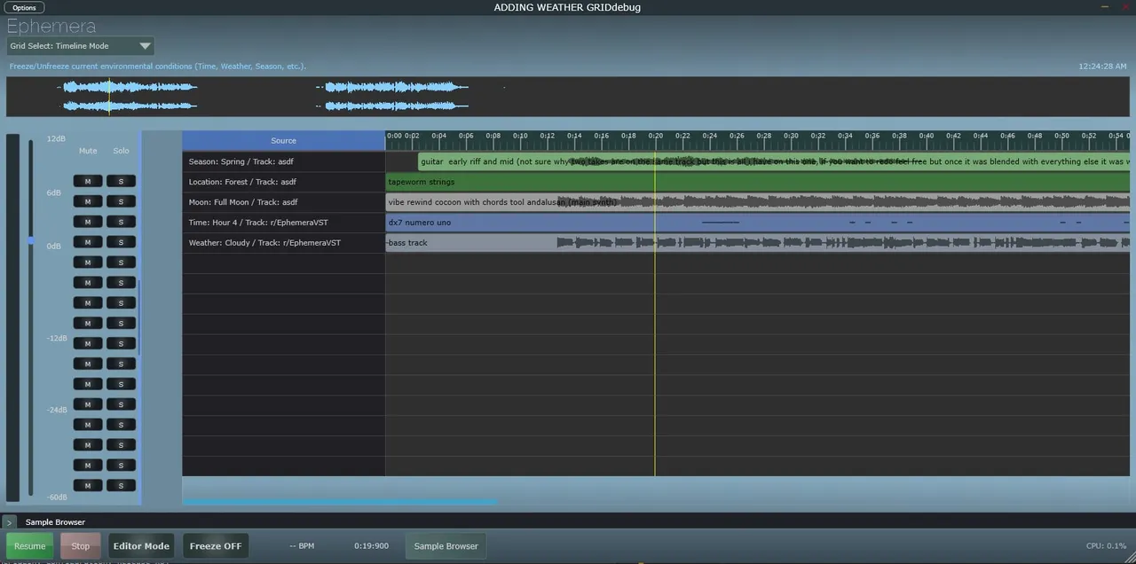Open the Grid Select: Timeline Mode dropdown
This screenshot has width=1136, height=564.
coord(81,46)
